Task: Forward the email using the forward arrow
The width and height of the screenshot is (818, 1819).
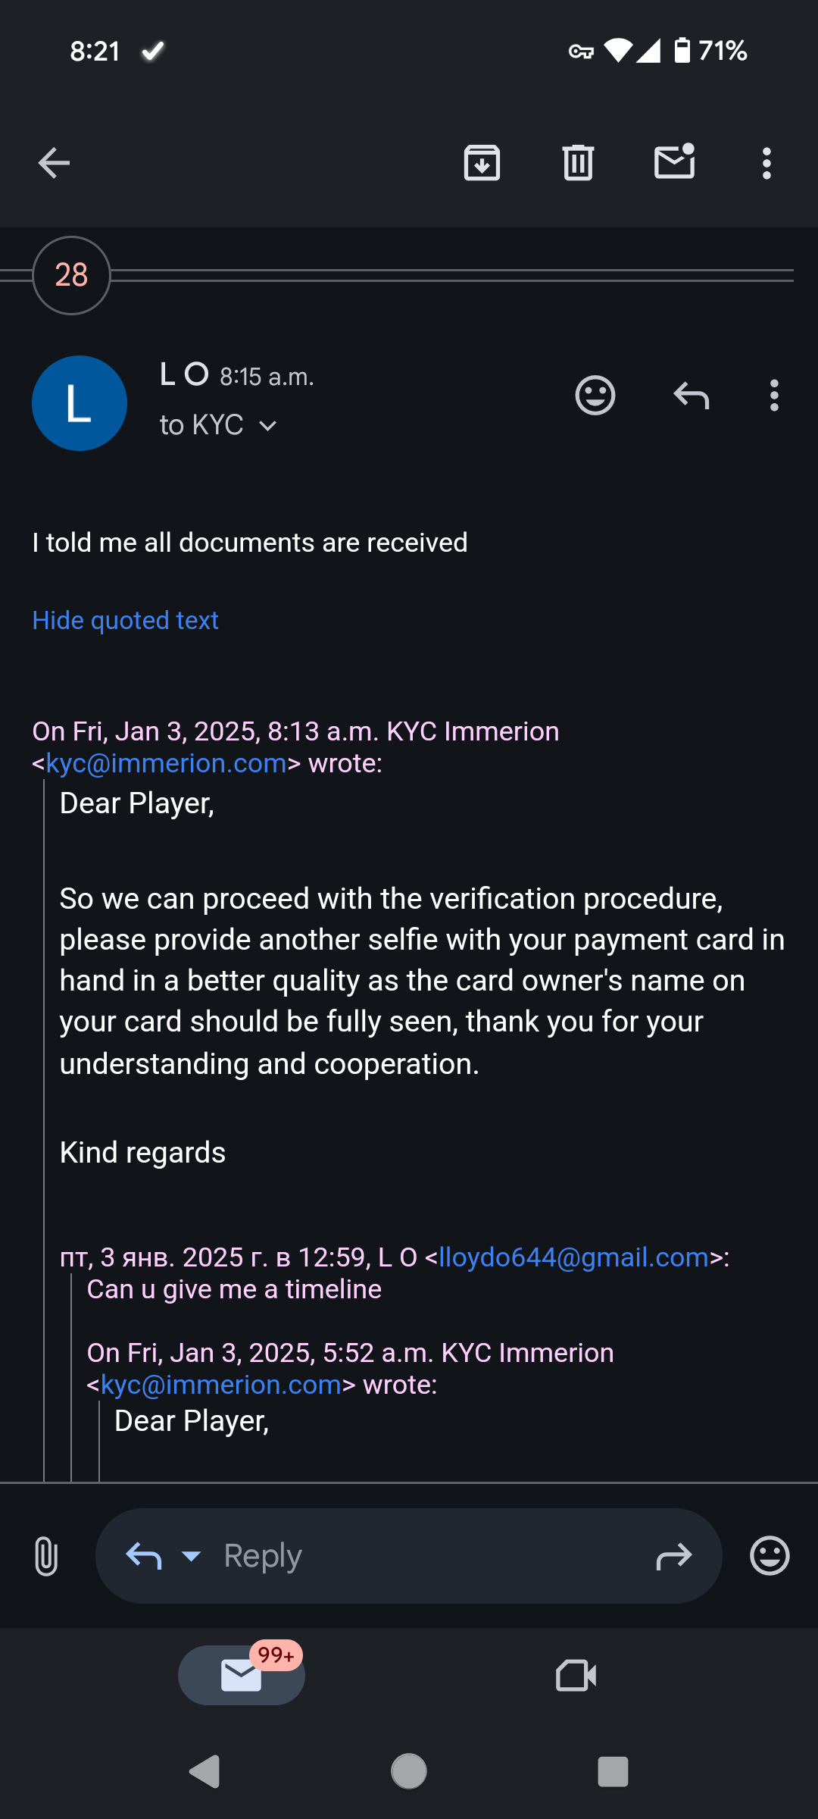Action: pyautogui.click(x=673, y=1556)
